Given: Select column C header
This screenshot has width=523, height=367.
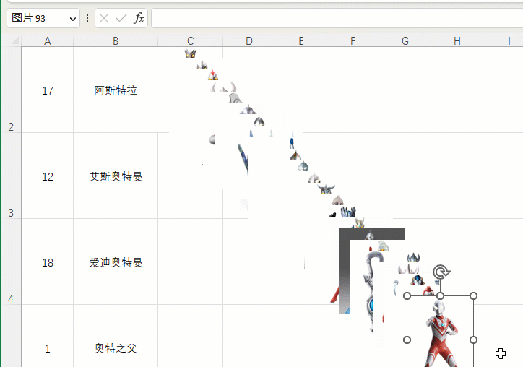Looking at the screenshot, I should [190, 41].
